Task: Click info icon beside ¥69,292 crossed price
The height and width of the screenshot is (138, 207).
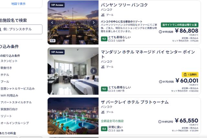Action: coord(160,122)
